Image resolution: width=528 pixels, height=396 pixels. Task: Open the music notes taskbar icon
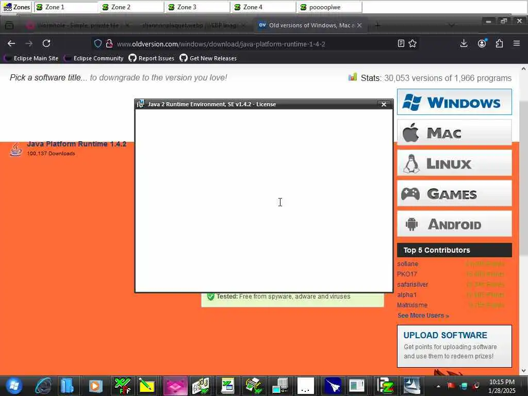click(x=201, y=386)
